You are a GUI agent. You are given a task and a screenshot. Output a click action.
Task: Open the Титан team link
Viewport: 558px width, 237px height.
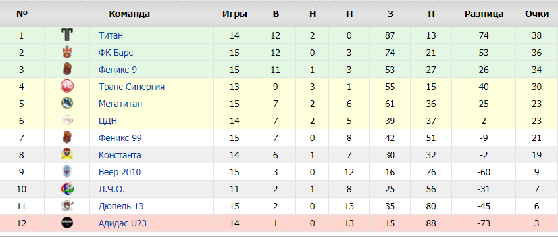click(111, 35)
